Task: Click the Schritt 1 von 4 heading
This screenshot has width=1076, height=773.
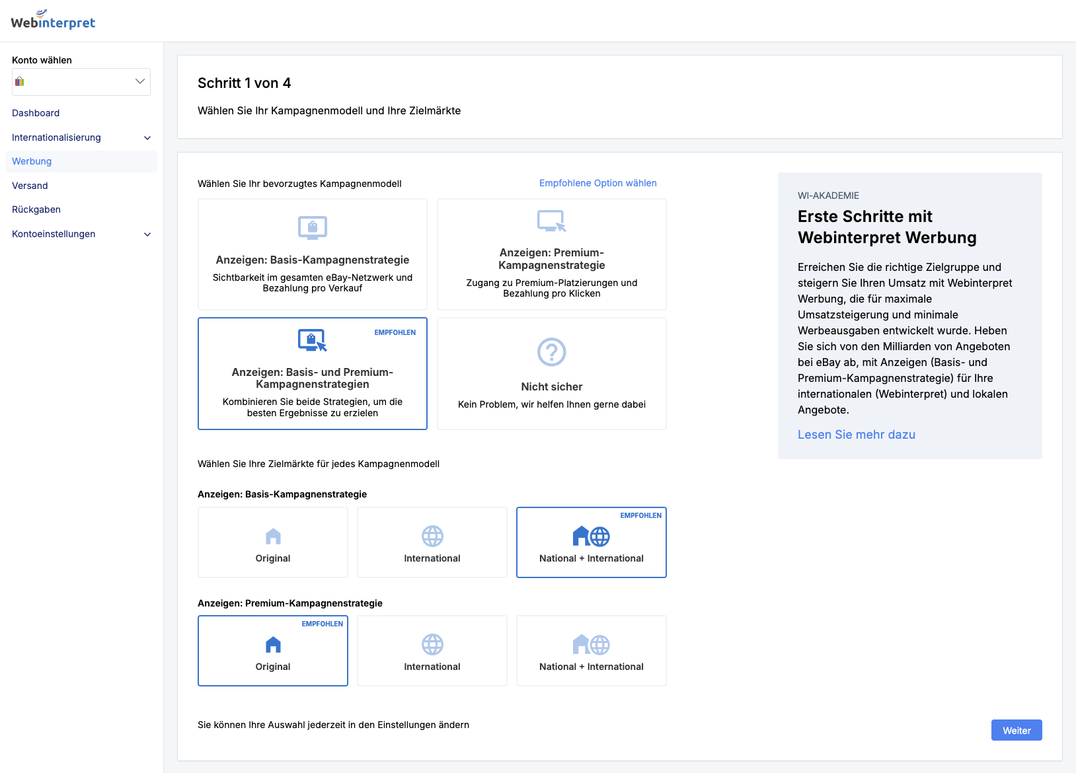Action: 245,83
